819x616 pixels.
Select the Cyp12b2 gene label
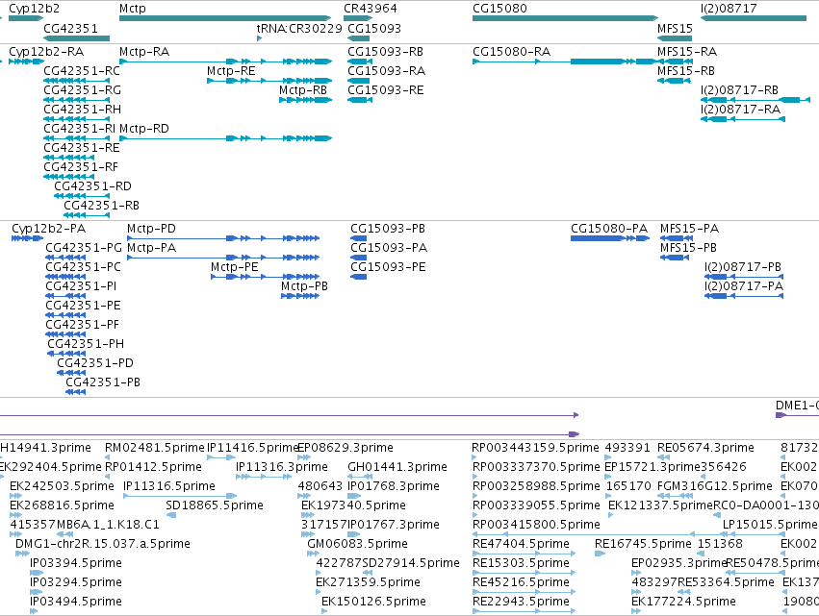point(34,9)
